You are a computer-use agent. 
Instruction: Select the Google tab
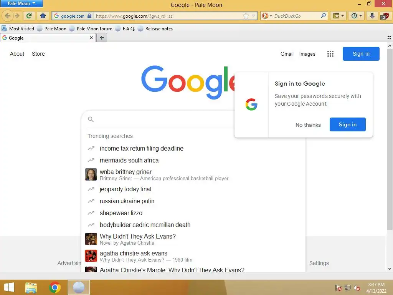pos(48,38)
